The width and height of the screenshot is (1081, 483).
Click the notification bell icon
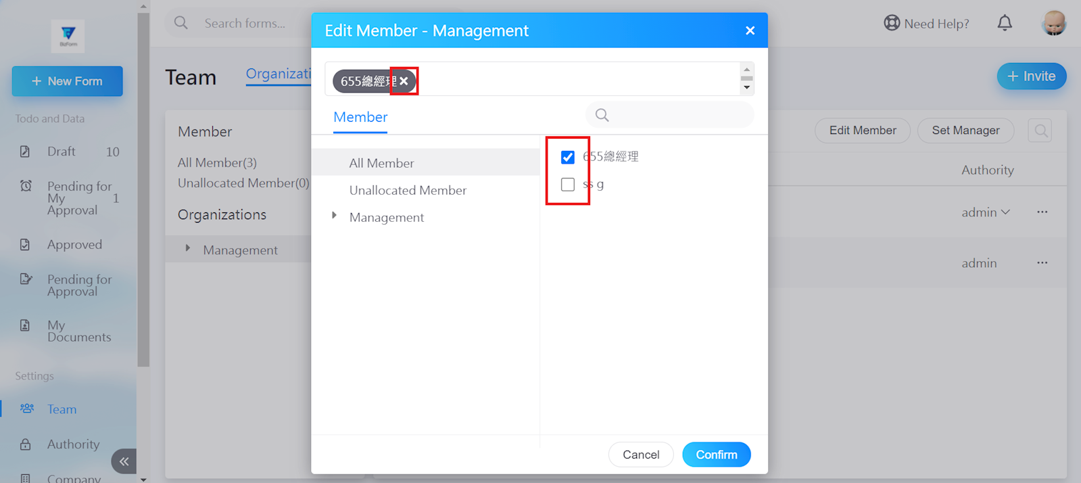click(1005, 23)
